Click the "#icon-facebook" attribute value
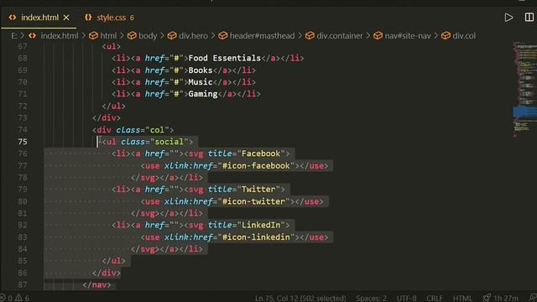This screenshot has width=537, height=302. pos(256,166)
